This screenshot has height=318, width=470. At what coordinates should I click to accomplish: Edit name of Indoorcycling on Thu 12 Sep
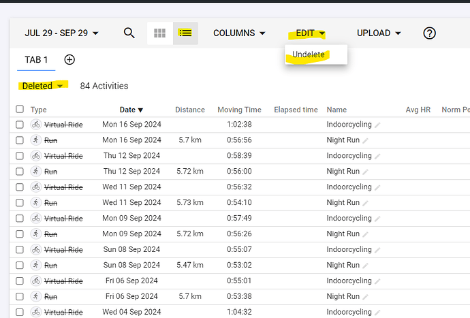point(377,156)
